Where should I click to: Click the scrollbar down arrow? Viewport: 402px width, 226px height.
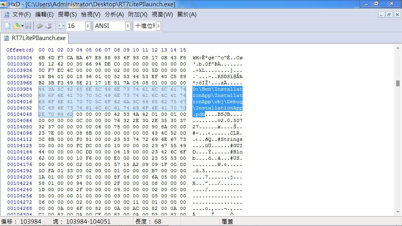click(398, 212)
